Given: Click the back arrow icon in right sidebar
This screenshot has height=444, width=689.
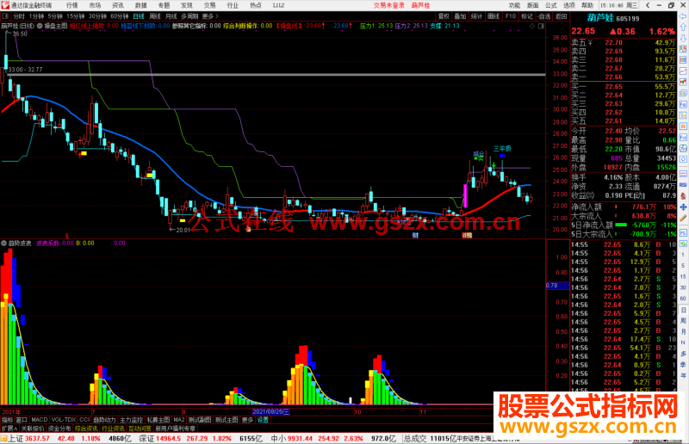Looking at the screenshot, I should pyautogui.click(x=683, y=16).
